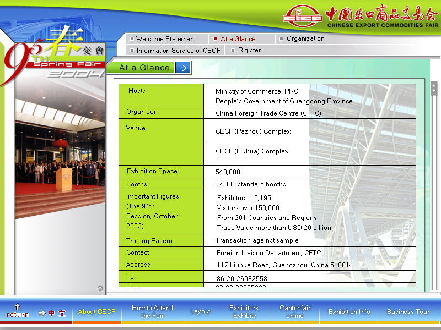Click 'Trade Value more than USD 20 billion'

(274, 227)
